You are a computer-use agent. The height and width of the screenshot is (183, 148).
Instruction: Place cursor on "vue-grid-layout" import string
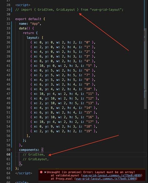click(x=106, y=9)
